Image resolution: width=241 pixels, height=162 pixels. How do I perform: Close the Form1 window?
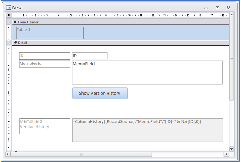(228, 8)
